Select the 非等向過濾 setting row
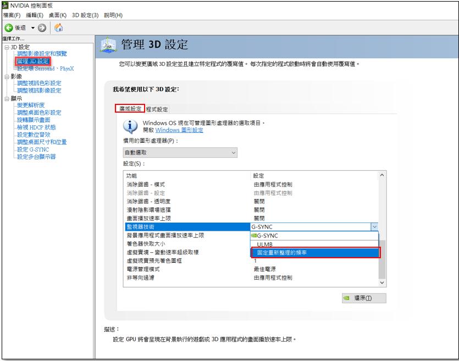 coord(251,278)
